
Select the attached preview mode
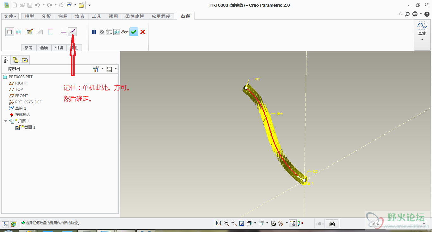[x=116, y=32]
